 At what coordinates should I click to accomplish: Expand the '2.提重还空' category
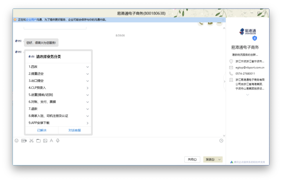coord(59,74)
